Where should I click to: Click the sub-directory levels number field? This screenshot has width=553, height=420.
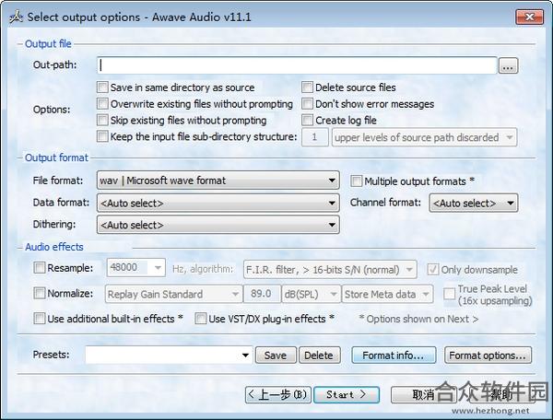click(315, 137)
